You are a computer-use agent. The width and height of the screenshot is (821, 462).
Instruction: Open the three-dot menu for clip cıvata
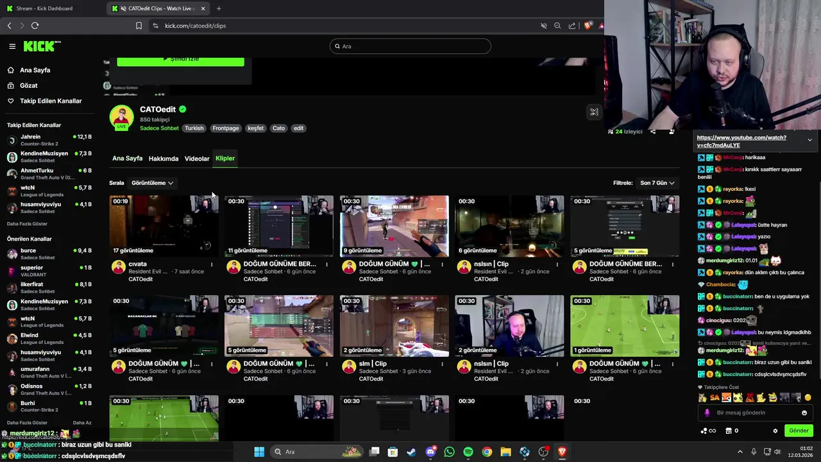[212, 264]
